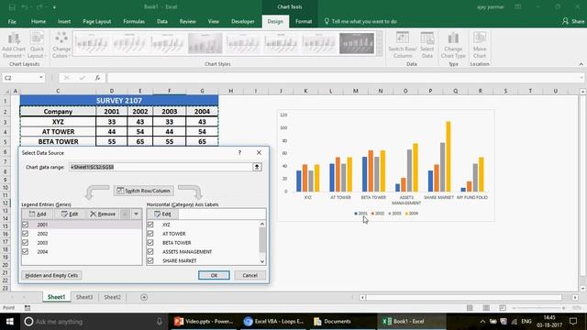The width and height of the screenshot is (587, 330).
Task: Move series down with arrow button
Action: pos(137,214)
